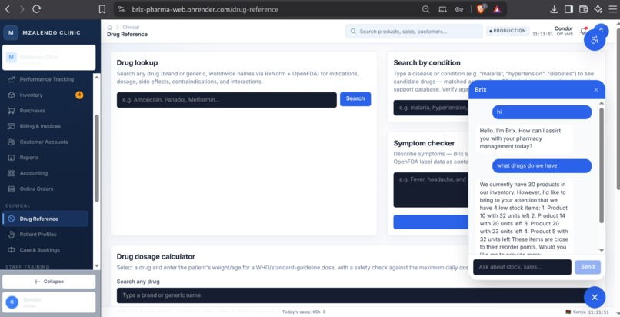Go to Online Orders in sidebar
Viewport: 620px width, 317px height.
click(x=36, y=189)
